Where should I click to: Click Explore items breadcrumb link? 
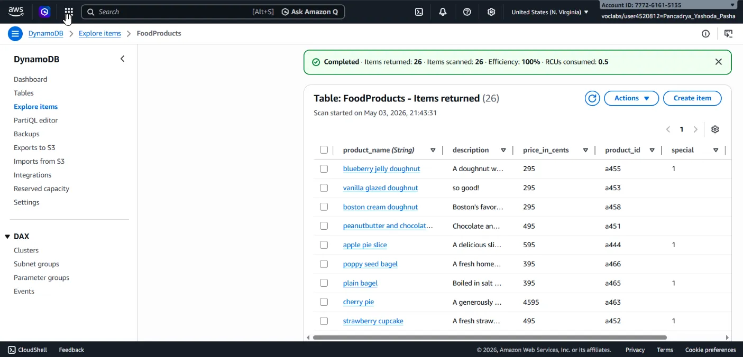click(100, 33)
